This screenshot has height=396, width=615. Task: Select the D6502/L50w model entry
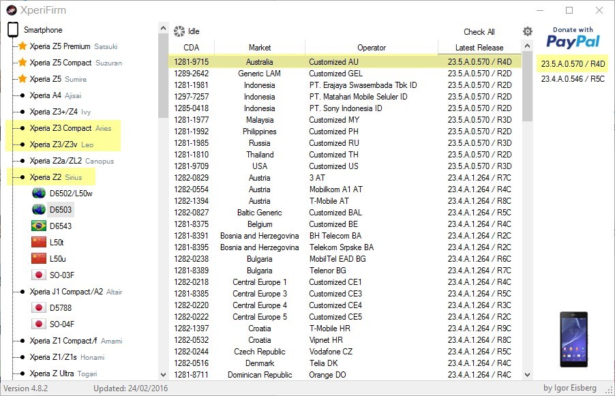pyautogui.click(x=71, y=194)
